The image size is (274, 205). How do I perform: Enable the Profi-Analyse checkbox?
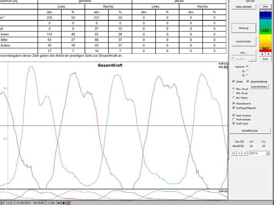coord(234,119)
